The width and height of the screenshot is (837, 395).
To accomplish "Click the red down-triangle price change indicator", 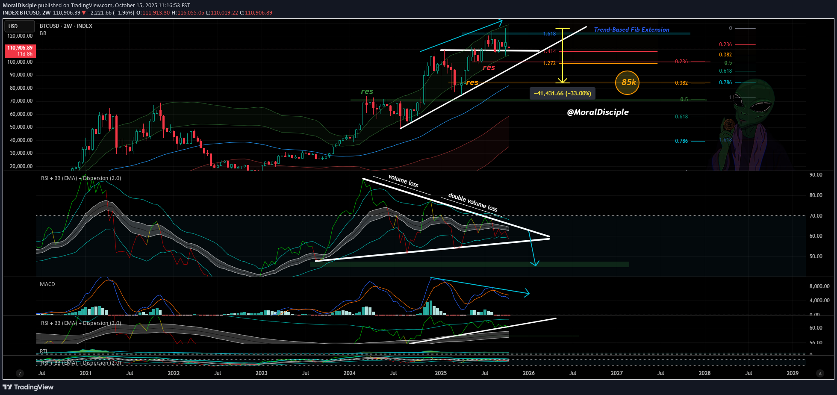I will tap(84, 13).
